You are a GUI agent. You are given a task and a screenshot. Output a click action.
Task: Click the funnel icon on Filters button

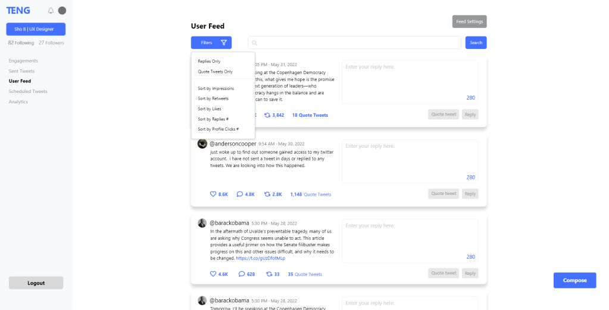(x=224, y=43)
